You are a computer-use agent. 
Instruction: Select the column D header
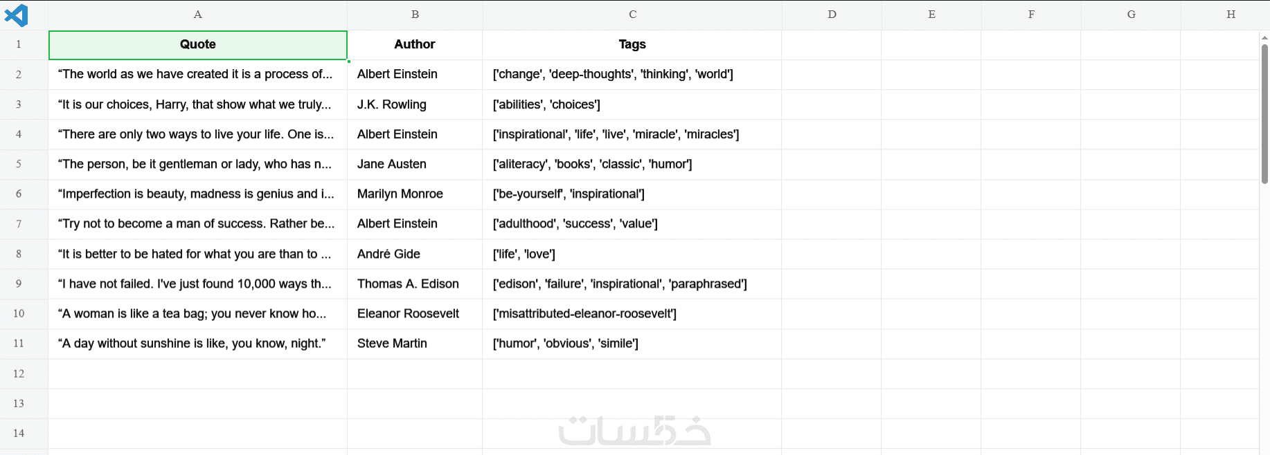coord(832,15)
